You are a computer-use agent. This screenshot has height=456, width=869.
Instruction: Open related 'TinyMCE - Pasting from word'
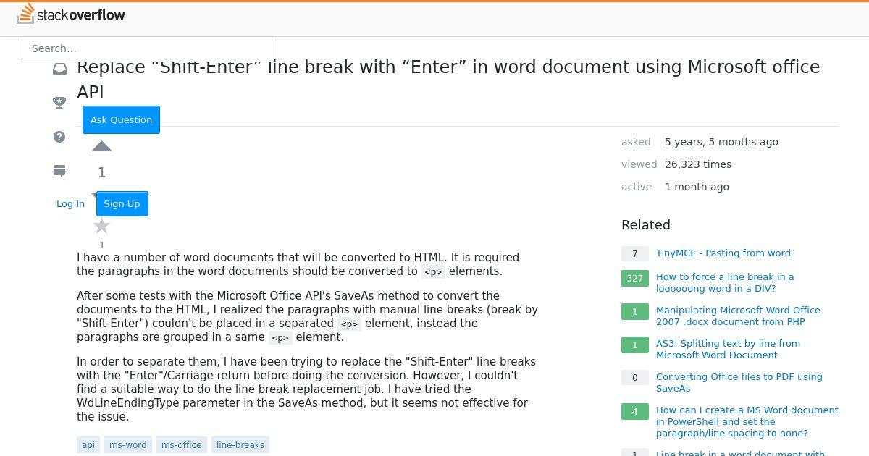723,253
